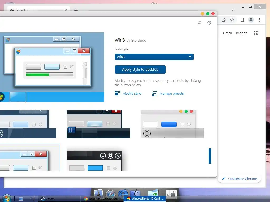This screenshot has height=202, width=270.
Task: Click the Manage presets list icon
Action: click(155, 93)
